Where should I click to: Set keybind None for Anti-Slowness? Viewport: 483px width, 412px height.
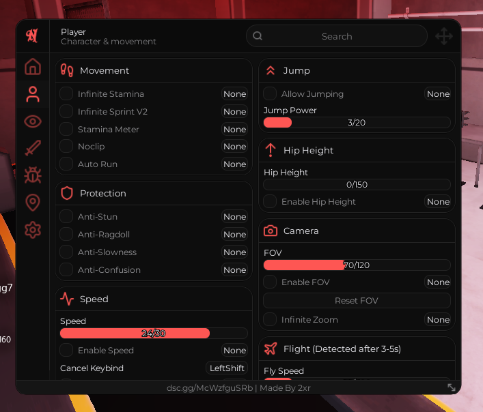click(x=235, y=252)
